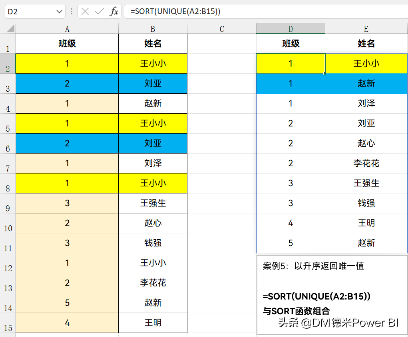408x337 pixels.
Task: Select row 5 header
Action: (8, 124)
